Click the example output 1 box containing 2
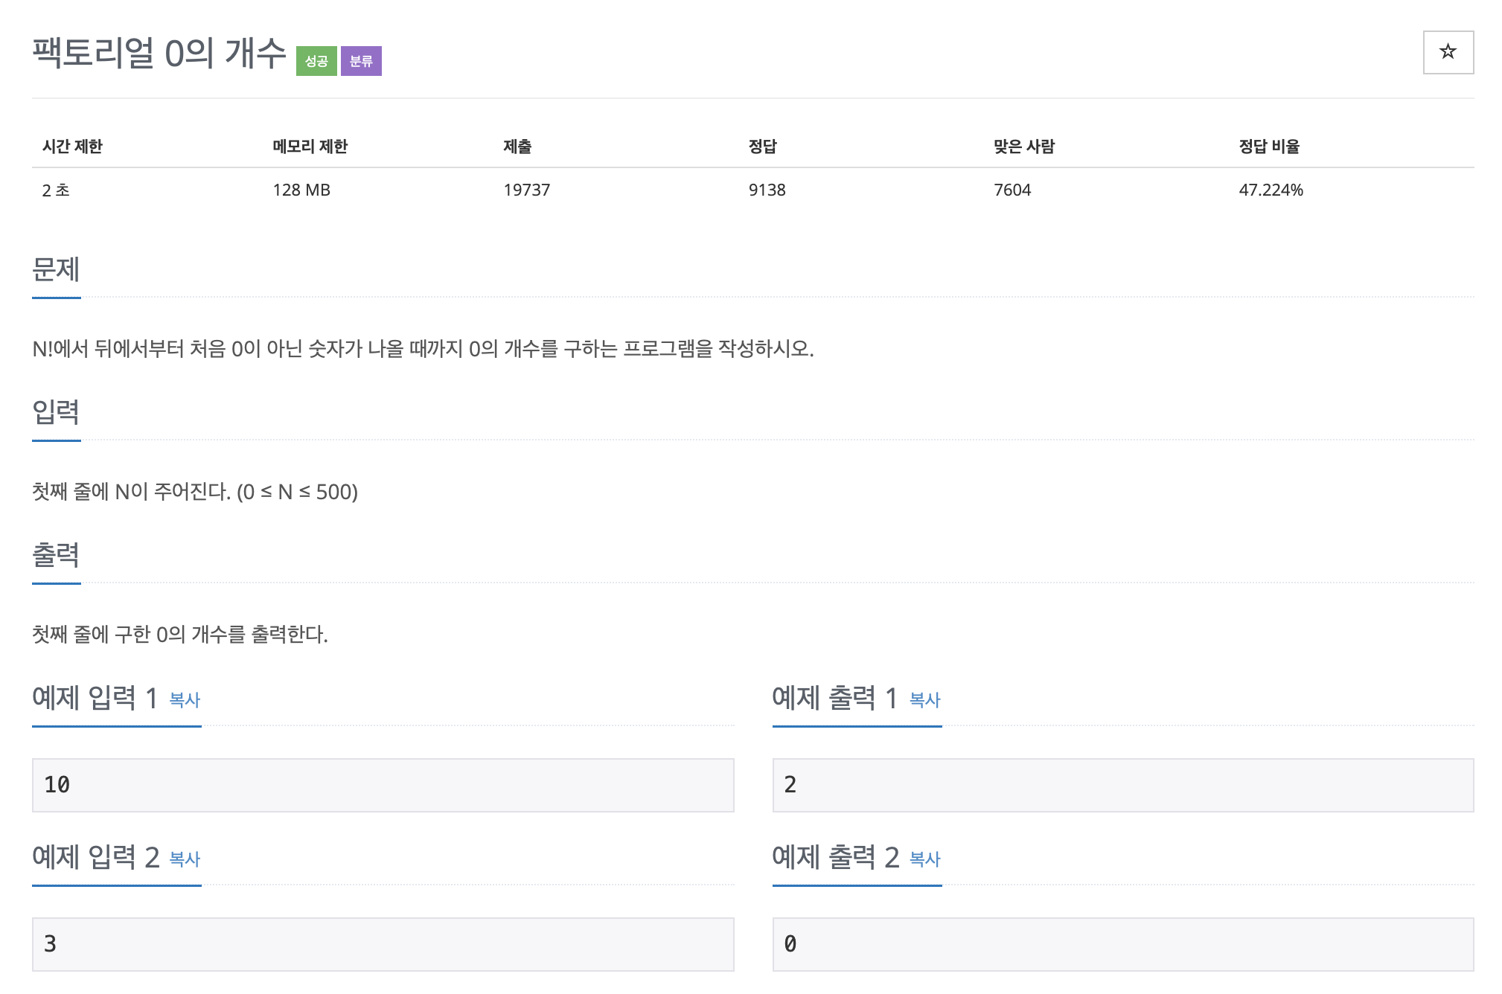 [1122, 785]
